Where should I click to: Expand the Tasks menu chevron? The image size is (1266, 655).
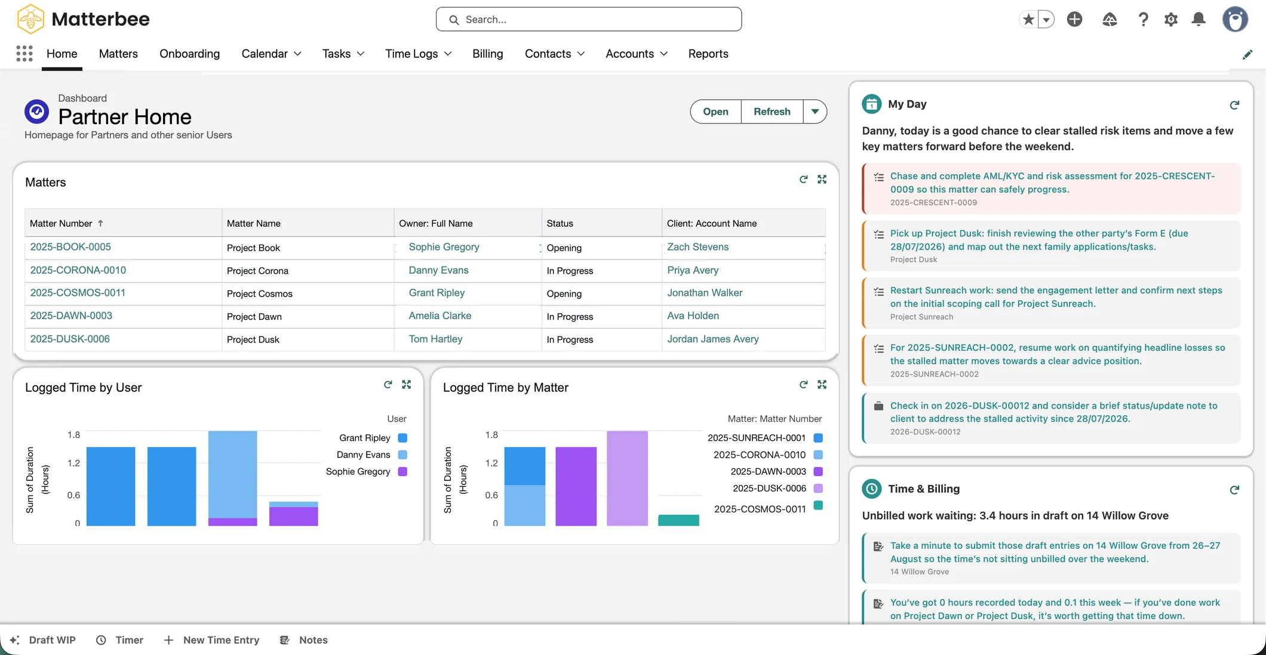point(361,54)
